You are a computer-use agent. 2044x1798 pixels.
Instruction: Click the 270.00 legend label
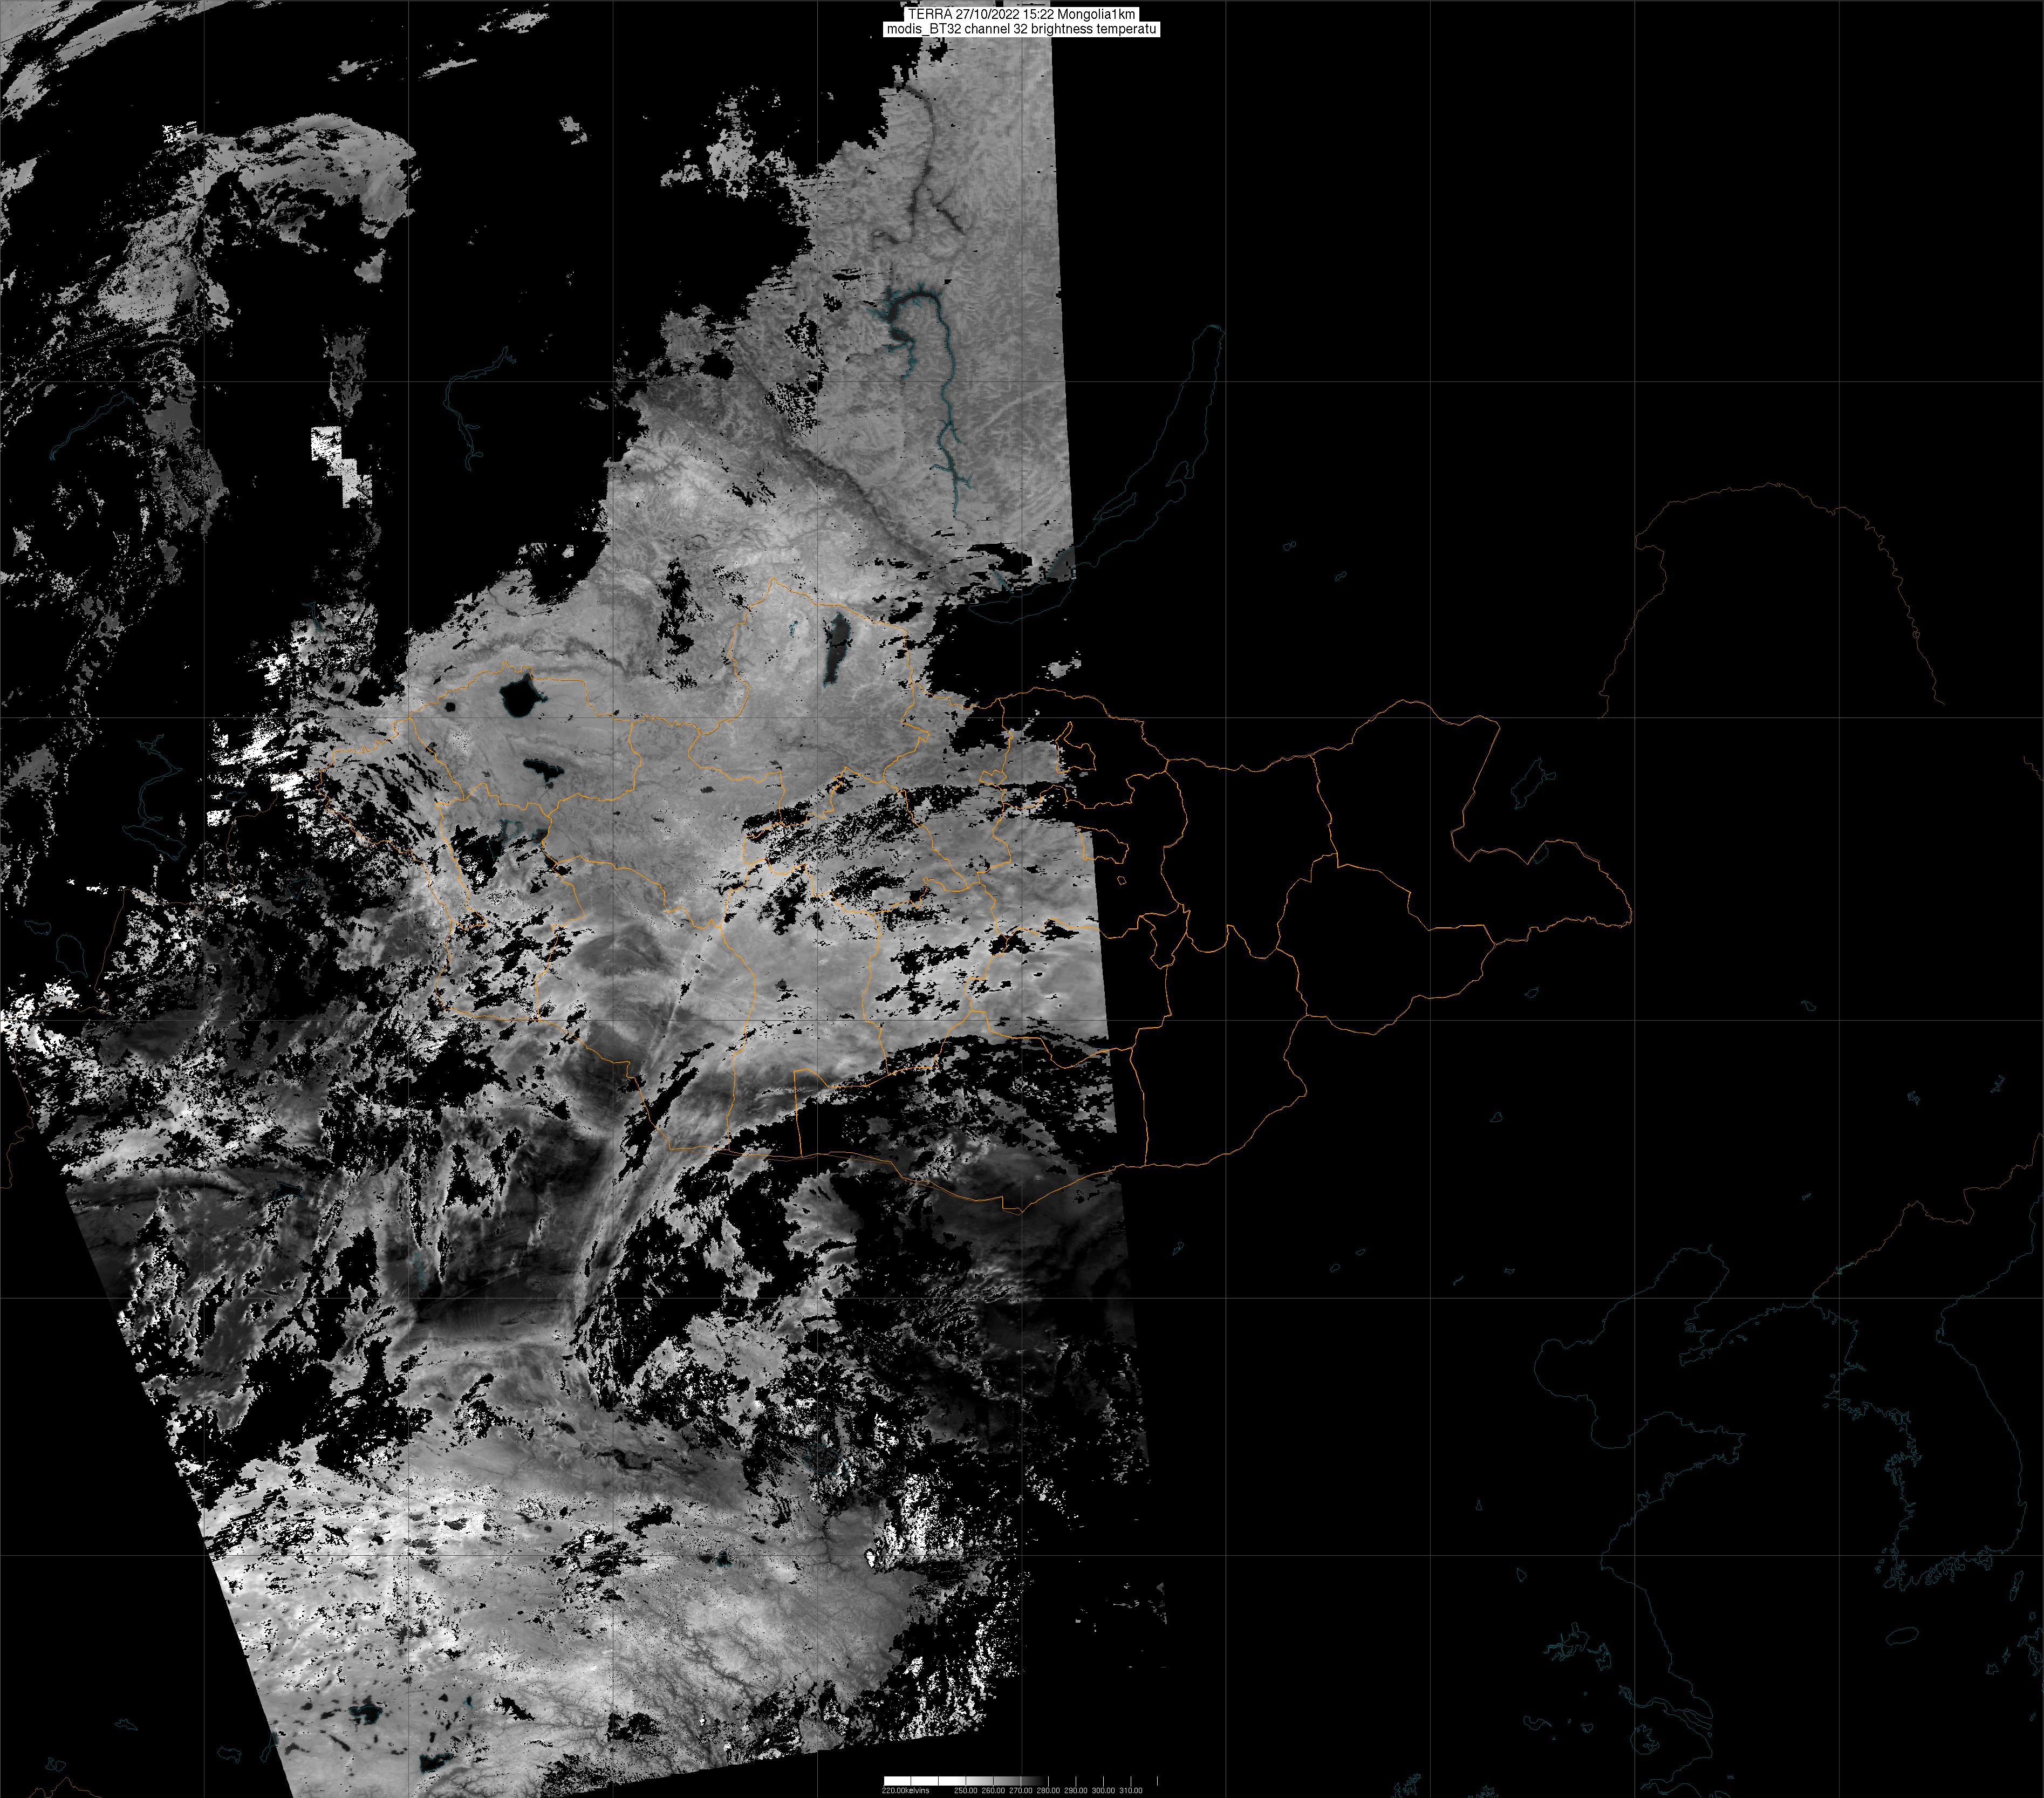tap(1021, 1790)
